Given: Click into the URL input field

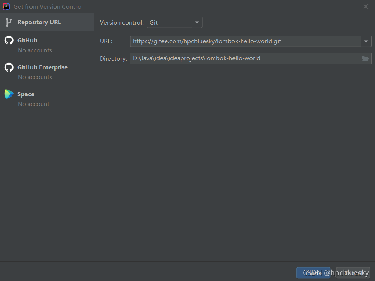Looking at the screenshot, I should 245,41.
